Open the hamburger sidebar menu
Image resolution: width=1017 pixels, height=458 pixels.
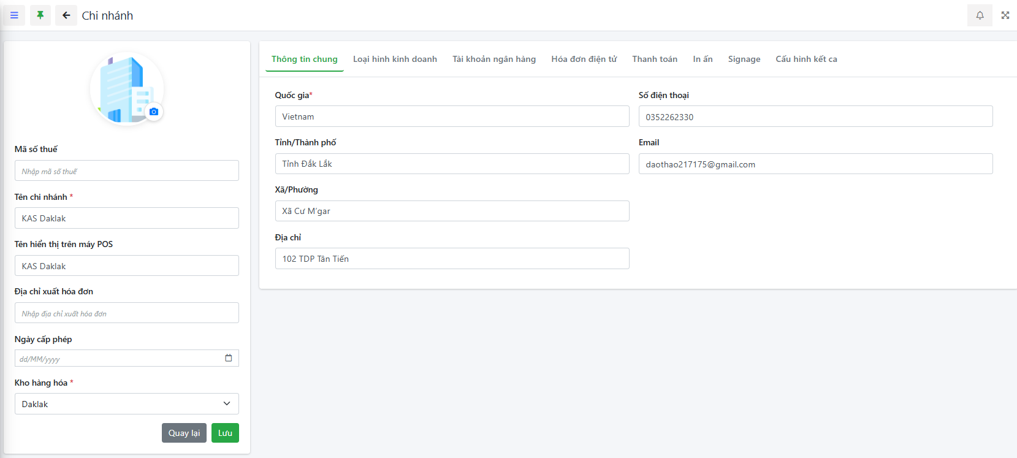pyautogui.click(x=14, y=15)
